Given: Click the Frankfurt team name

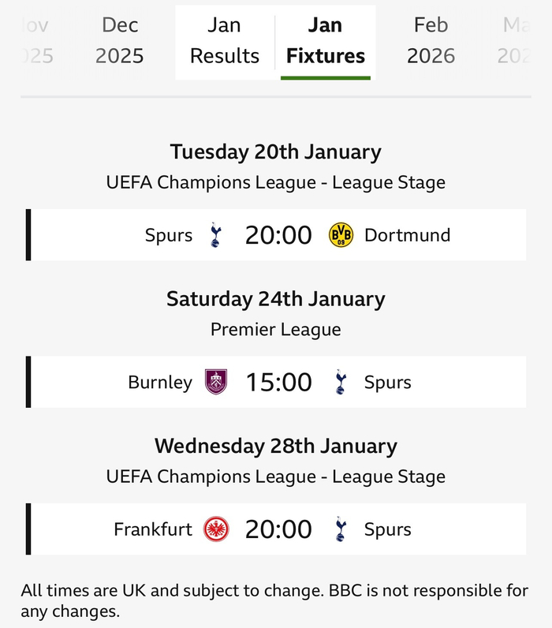Looking at the screenshot, I should pos(153,529).
